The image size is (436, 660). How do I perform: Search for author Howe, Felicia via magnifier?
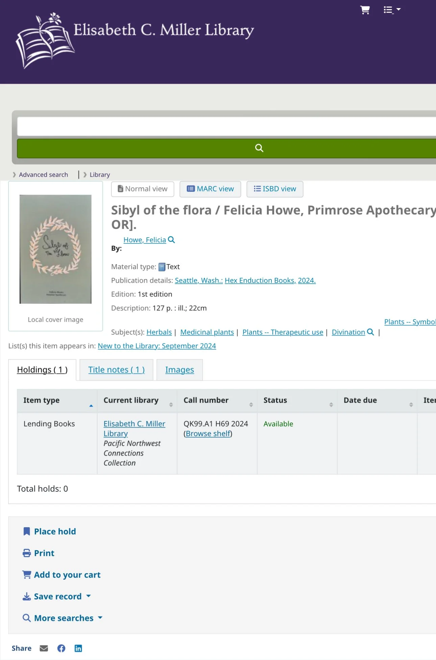coord(171,240)
